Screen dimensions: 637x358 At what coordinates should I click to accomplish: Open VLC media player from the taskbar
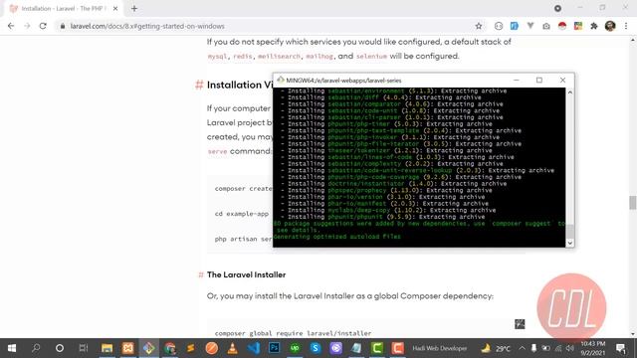pos(232,348)
